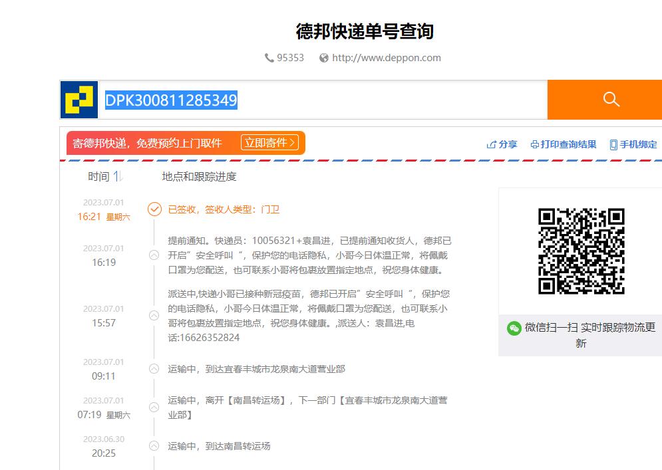This screenshot has height=470, width=662.
Task: Click the timeline marker for the 07:19 entry
Action: (x=154, y=407)
